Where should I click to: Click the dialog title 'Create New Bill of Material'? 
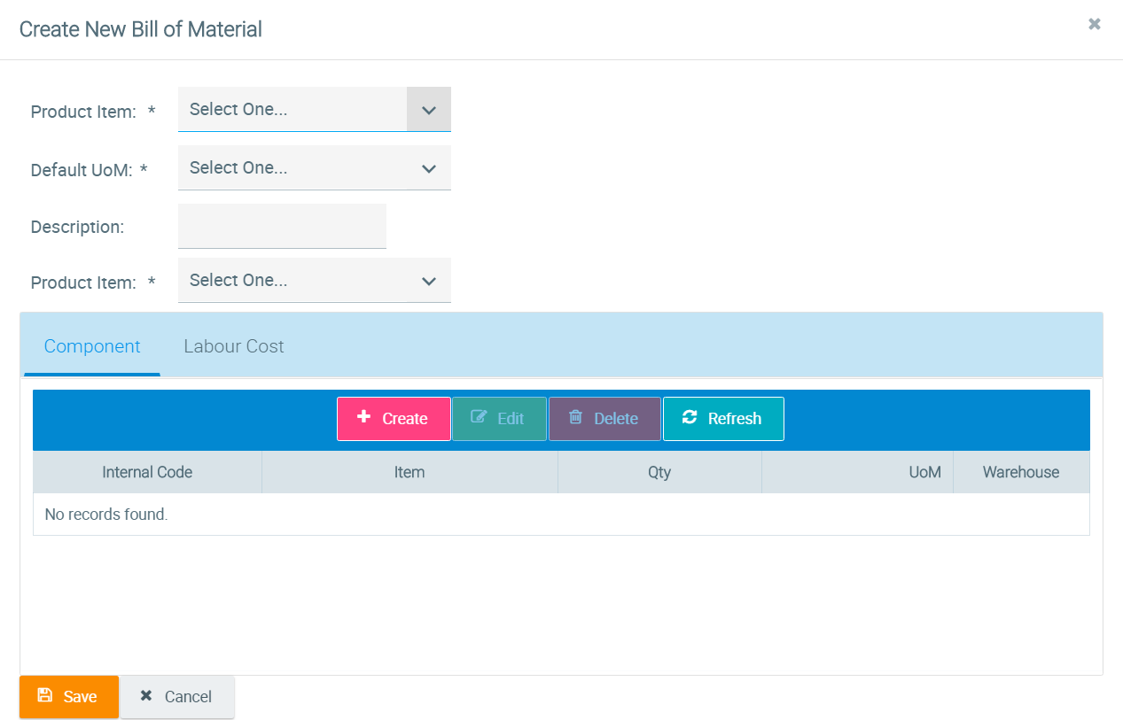click(141, 29)
